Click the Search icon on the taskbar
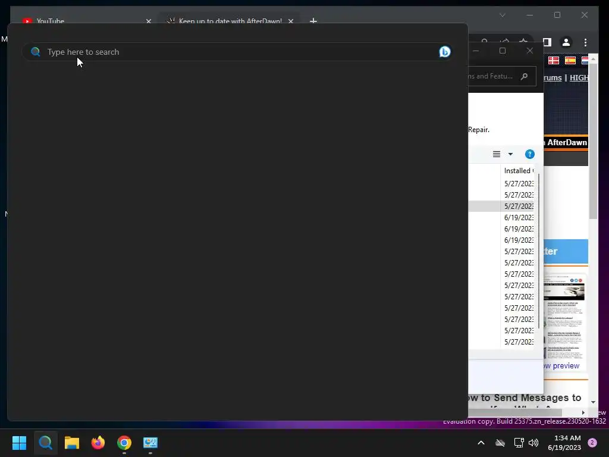 click(45, 443)
